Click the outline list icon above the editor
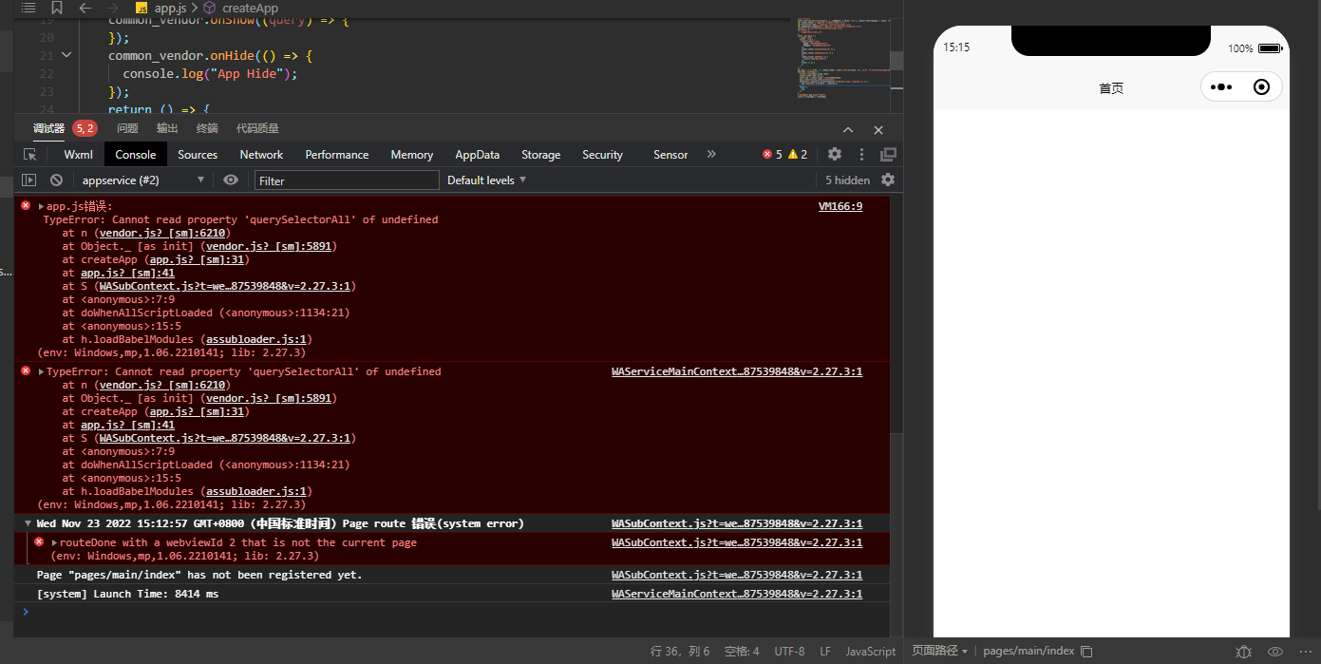The width and height of the screenshot is (1321, 664). click(x=28, y=8)
